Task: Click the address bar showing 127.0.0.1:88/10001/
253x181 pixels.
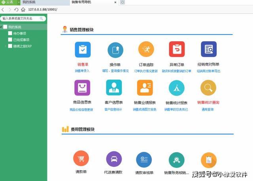Action: pos(43,10)
